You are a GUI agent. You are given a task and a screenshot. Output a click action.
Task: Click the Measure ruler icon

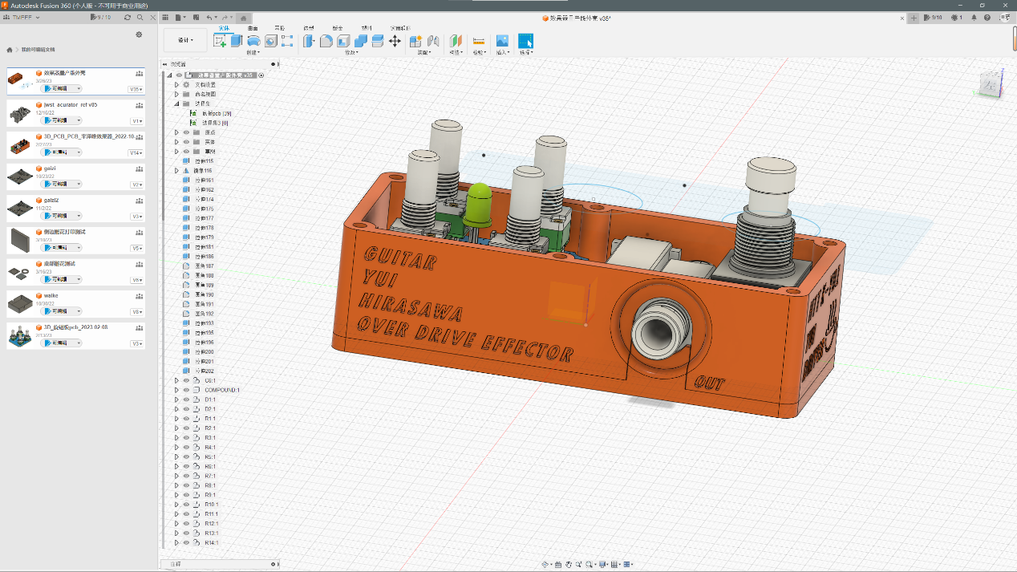pyautogui.click(x=479, y=41)
